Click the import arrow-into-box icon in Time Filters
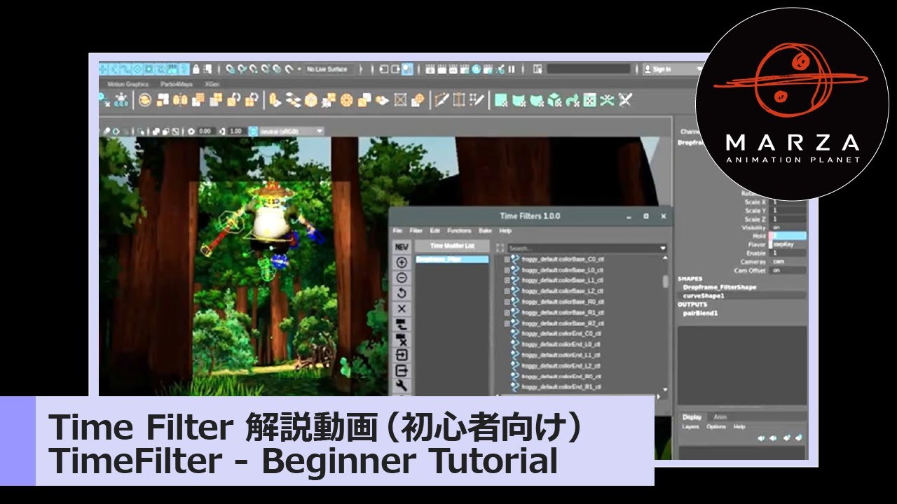Screen dimensions: 897x504 [x=402, y=355]
